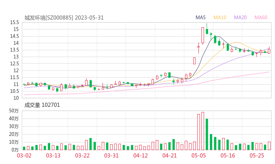Click the 成交量 102701 volume label
Viewport: 275px width, 164px height.
point(42,105)
